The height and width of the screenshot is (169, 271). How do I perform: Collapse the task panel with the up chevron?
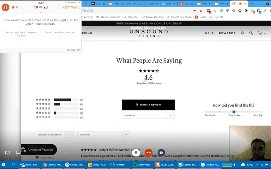coord(41,13)
